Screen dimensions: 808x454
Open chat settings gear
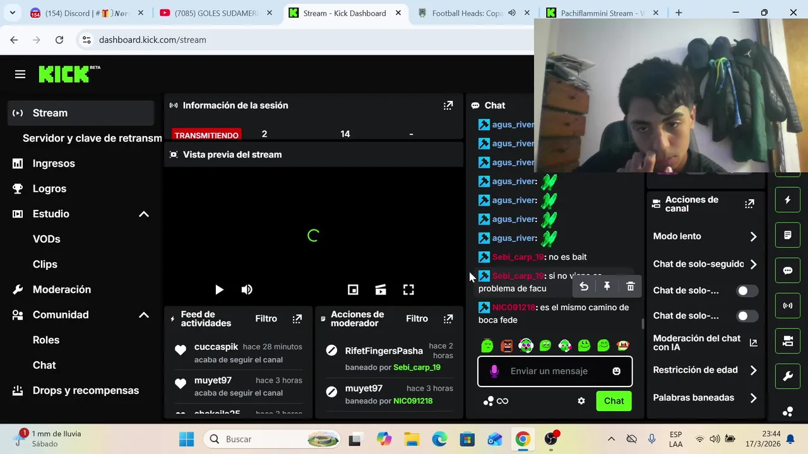[581, 401]
